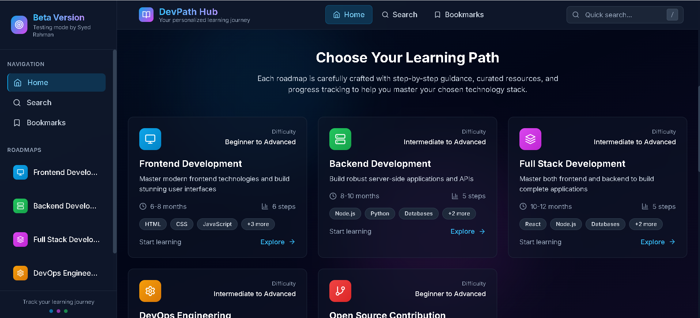Explore the Backend Development roadmap
700x318 pixels.
468,231
